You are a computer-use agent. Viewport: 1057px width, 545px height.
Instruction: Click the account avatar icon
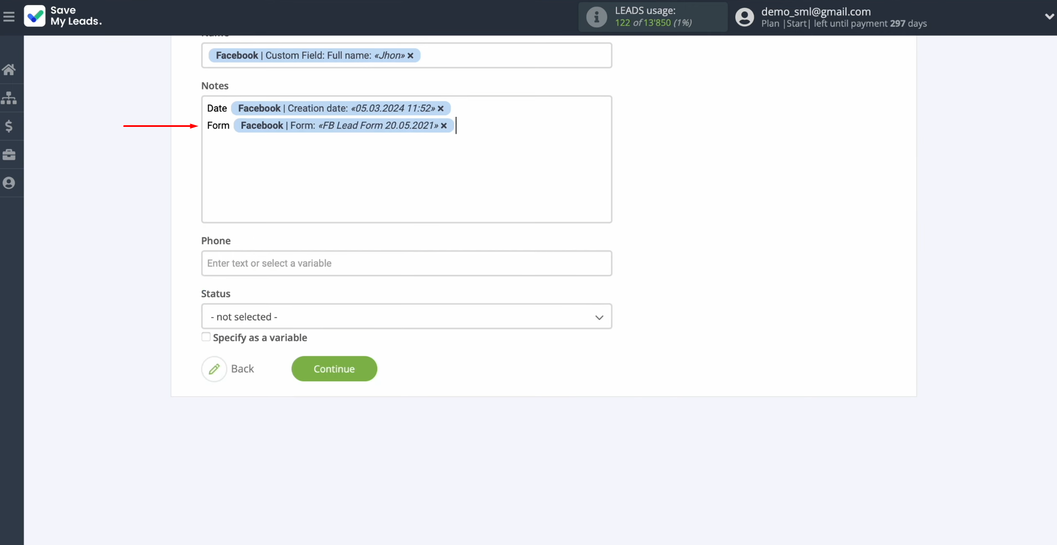point(745,17)
